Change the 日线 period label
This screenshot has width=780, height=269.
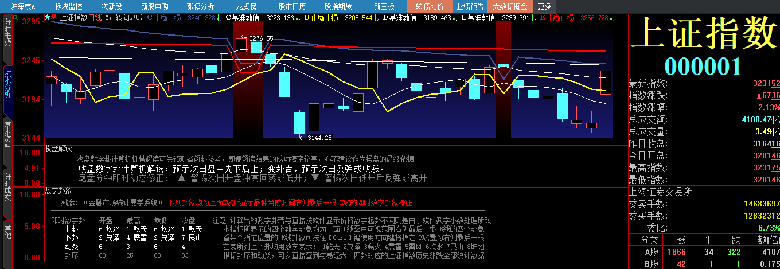(94, 17)
